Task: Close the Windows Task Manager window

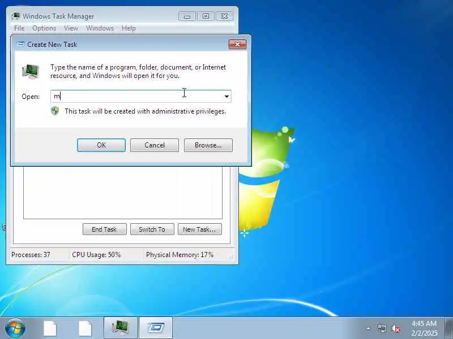Action: pos(224,16)
